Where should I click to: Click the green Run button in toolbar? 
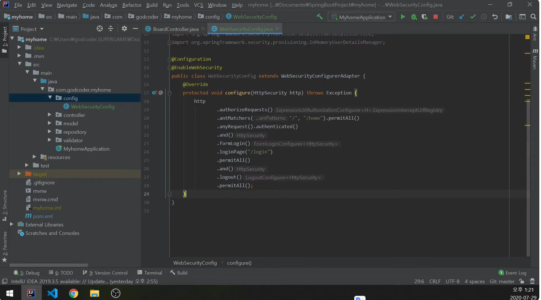pos(403,17)
